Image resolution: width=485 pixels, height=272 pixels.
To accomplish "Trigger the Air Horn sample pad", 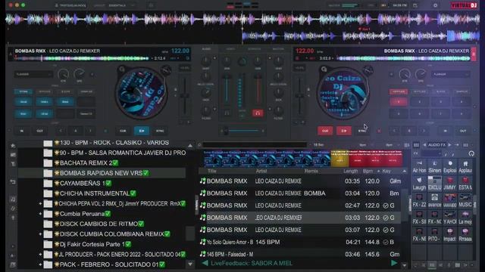I will tap(419, 166).
